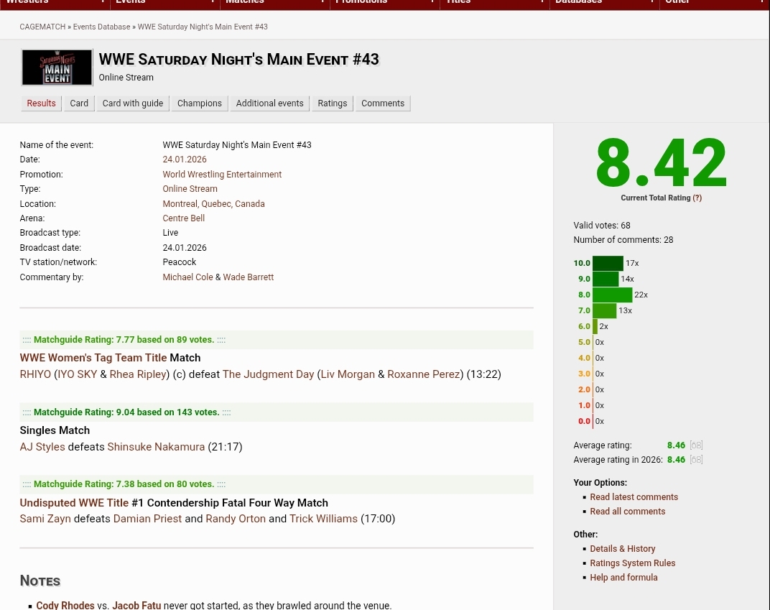
Task: Click the NOTES section heading
Action: (40, 581)
